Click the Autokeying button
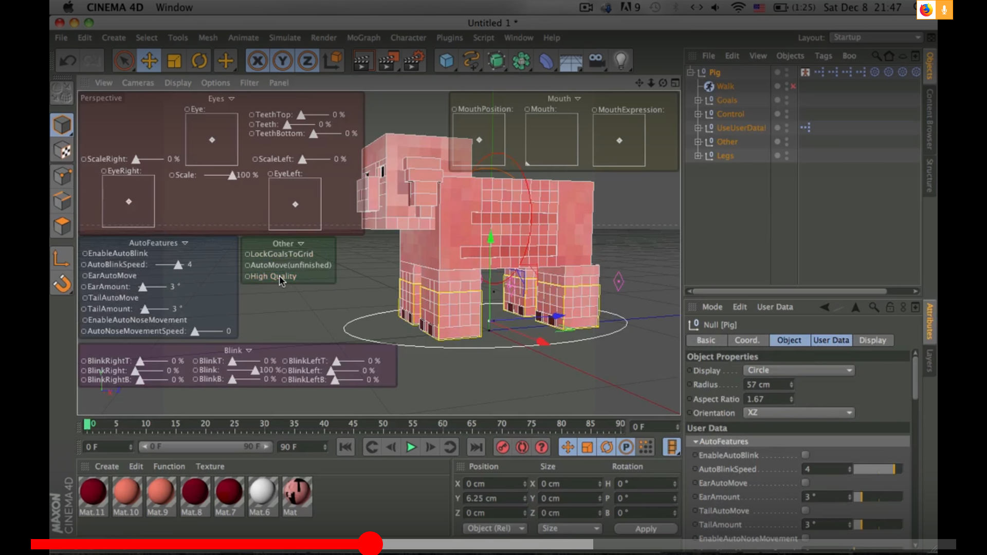Image resolution: width=987 pixels, height=555 pixels. coord(522,447)
